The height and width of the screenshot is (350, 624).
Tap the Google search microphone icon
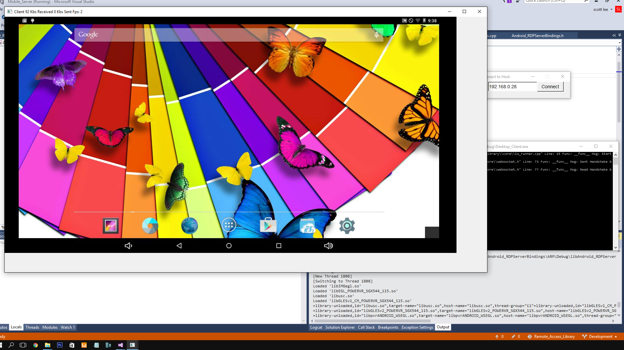click(x=377, y=34)
